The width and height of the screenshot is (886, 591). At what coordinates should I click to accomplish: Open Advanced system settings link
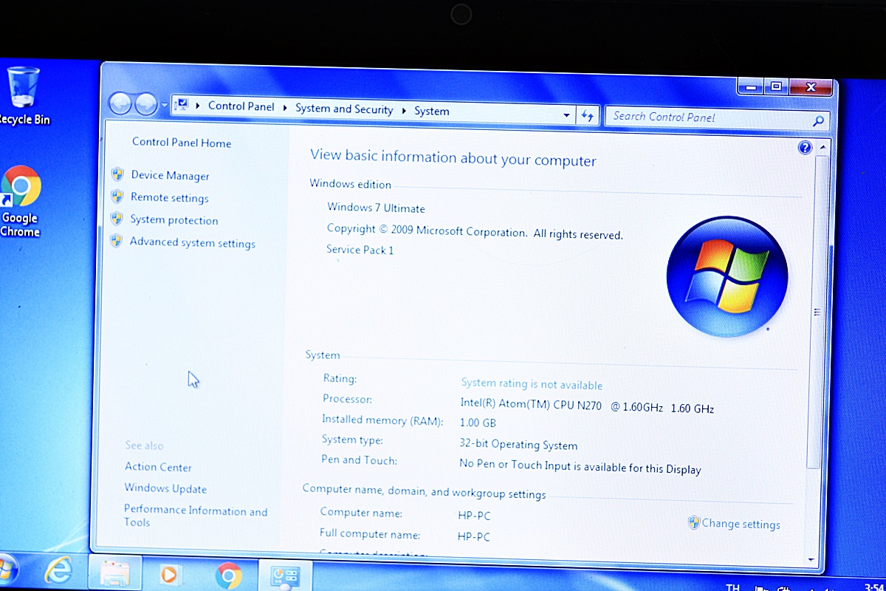point(193,243)
